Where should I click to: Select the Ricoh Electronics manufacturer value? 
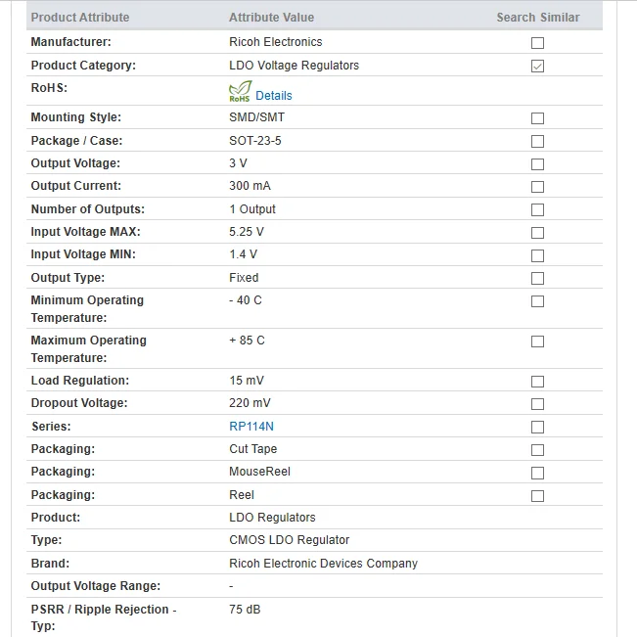(275, 42)
